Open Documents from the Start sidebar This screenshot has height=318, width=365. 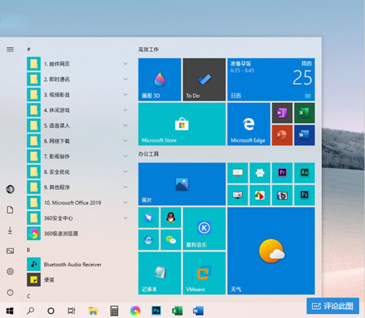coord(10,210)
